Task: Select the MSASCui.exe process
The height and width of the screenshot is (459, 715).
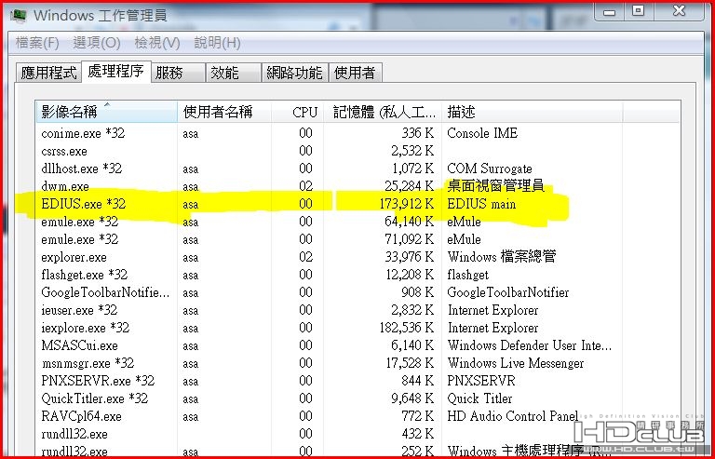Action: (x=357, y=345)
